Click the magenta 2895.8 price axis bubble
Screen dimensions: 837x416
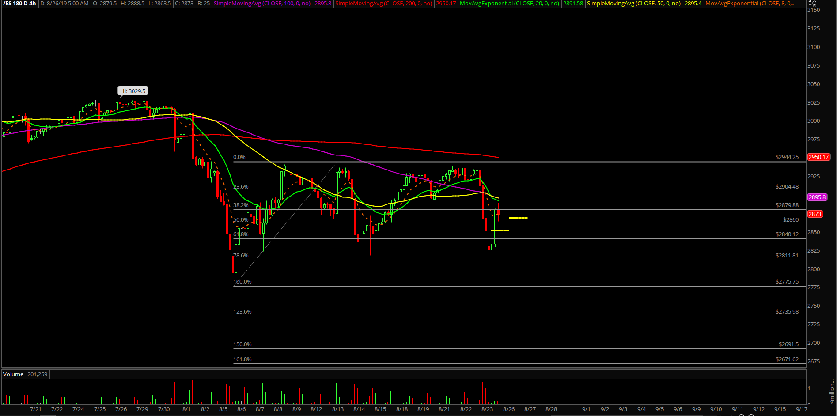(x=817, y=197)
